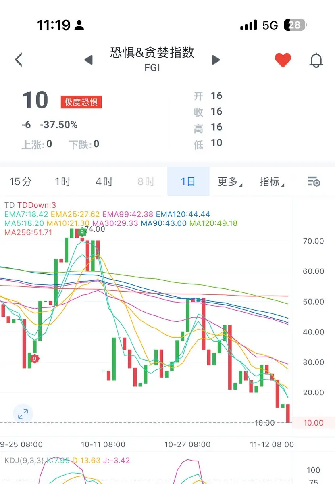The height and width of the screenshot is (484, 335).
Task: Expand chart to fullscreen with arrows icon
Action: [23, 413]
